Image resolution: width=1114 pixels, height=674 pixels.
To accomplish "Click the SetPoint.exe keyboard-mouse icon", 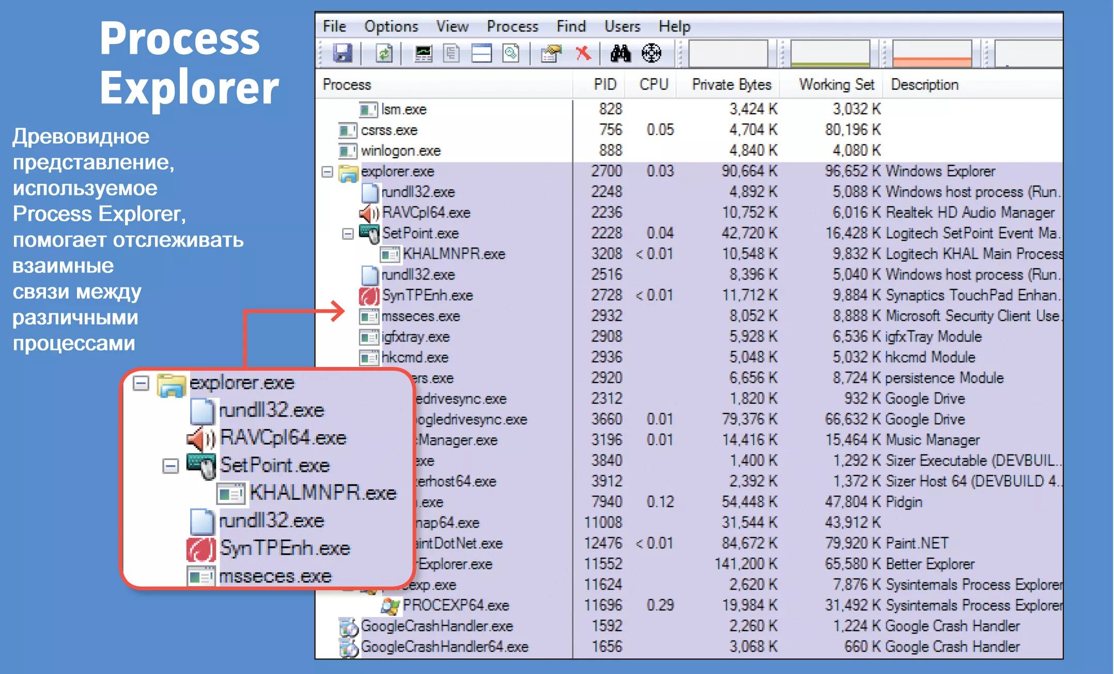I will tap(369, 234).
